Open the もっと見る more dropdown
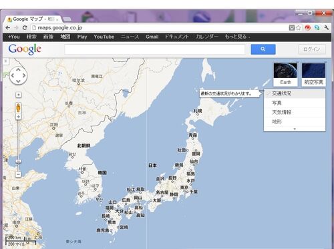334x249 pixels. 237,37
